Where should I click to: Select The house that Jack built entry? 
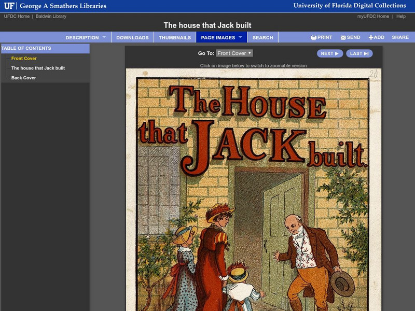(38, 67)
